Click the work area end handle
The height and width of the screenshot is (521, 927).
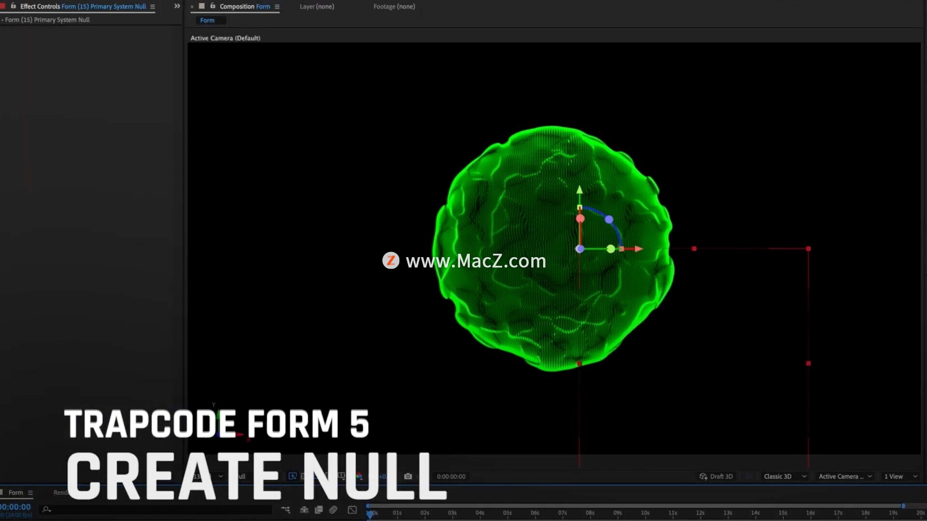coord(903,506)
